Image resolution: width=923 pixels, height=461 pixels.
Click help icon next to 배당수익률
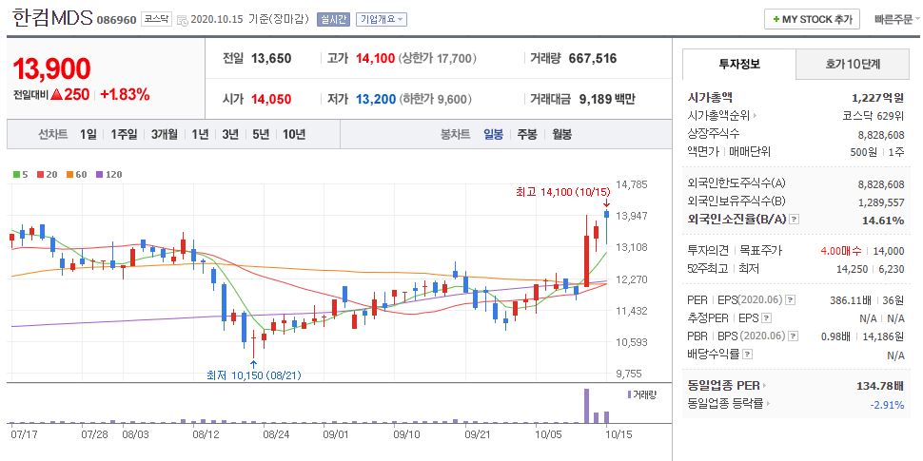click(x=747, y=355)
